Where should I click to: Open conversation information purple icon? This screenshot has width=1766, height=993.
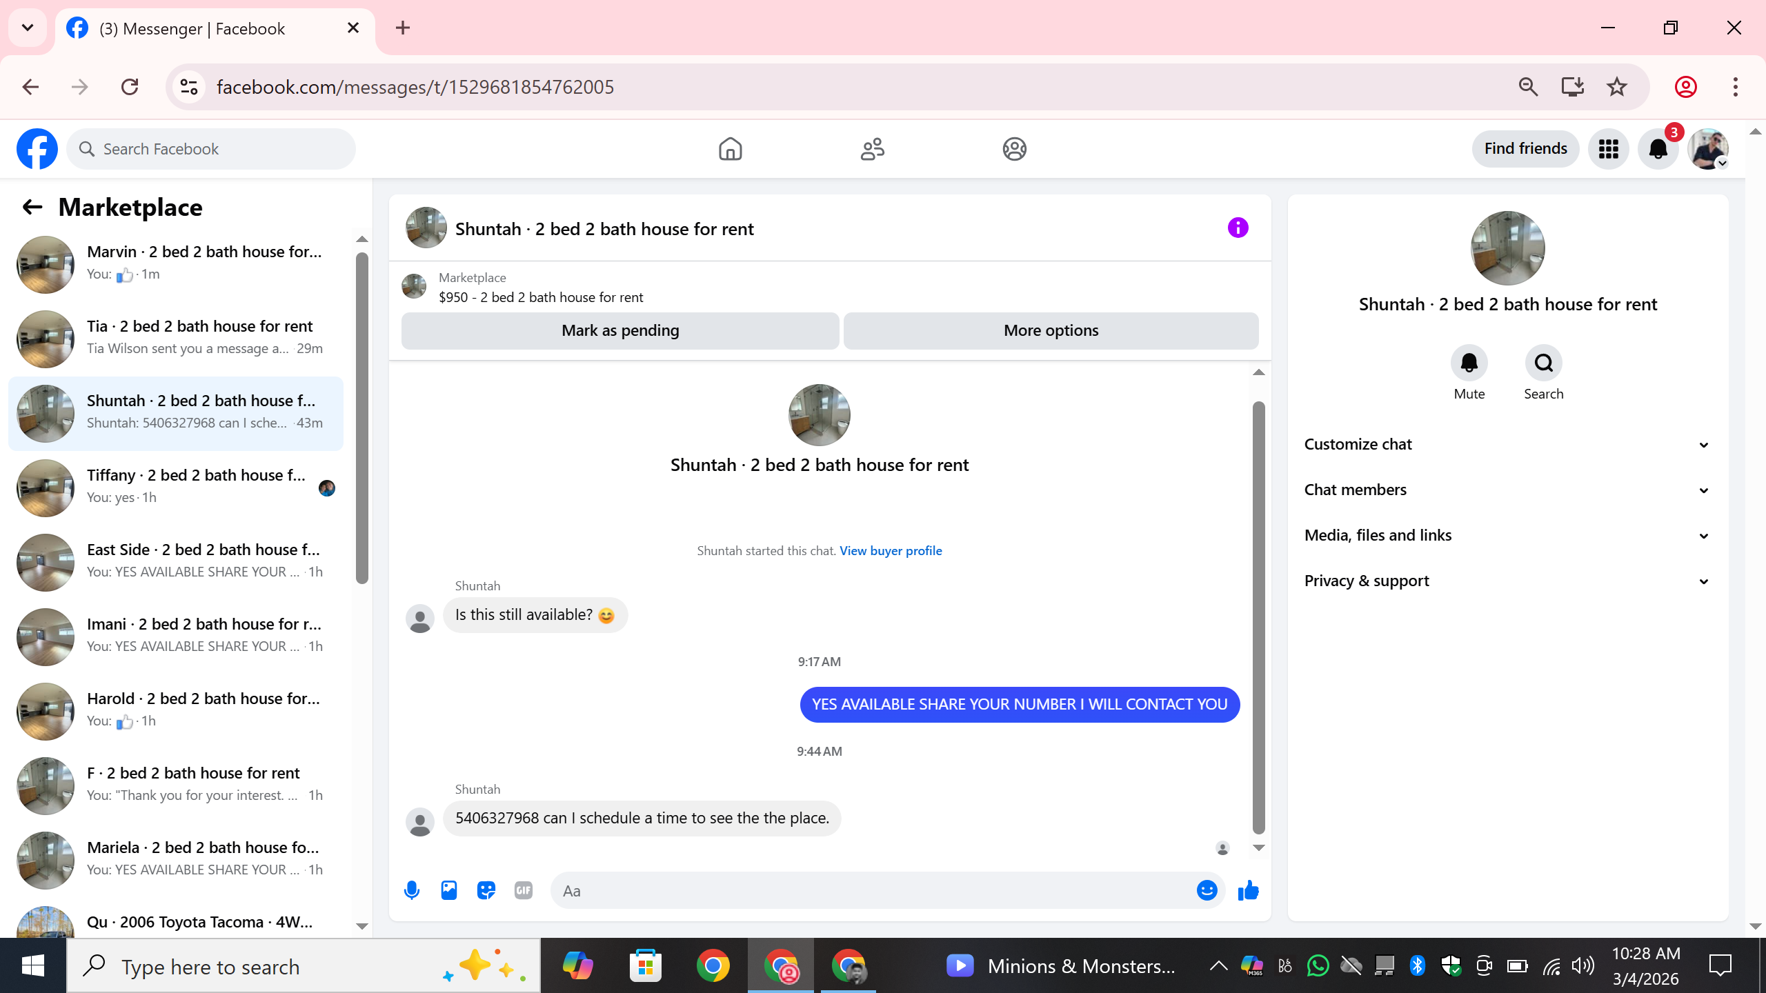[1238, 228]
